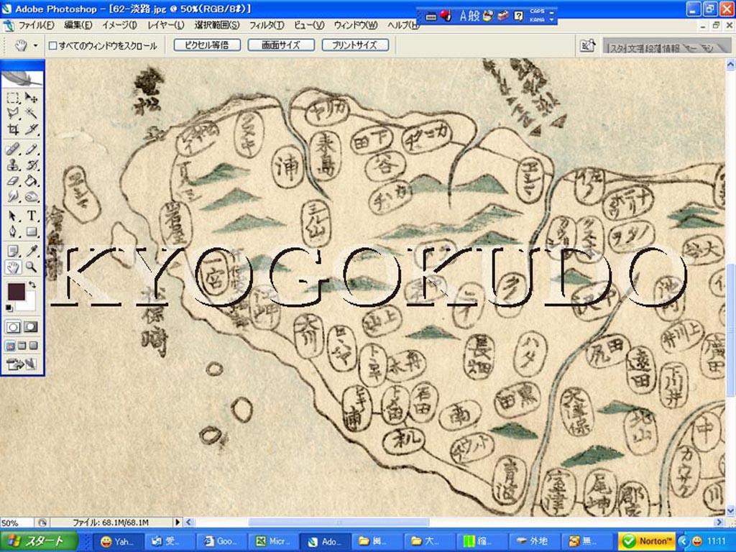Select the Slice tool
736x552 pixels.
(31, 129)
